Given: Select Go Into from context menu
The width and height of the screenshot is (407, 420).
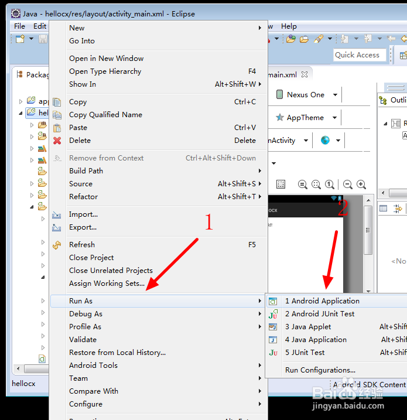Looking at the screenshot, I should point(159,41).
